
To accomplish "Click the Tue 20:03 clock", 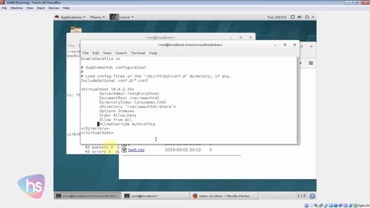I will (x=276, y=17).
